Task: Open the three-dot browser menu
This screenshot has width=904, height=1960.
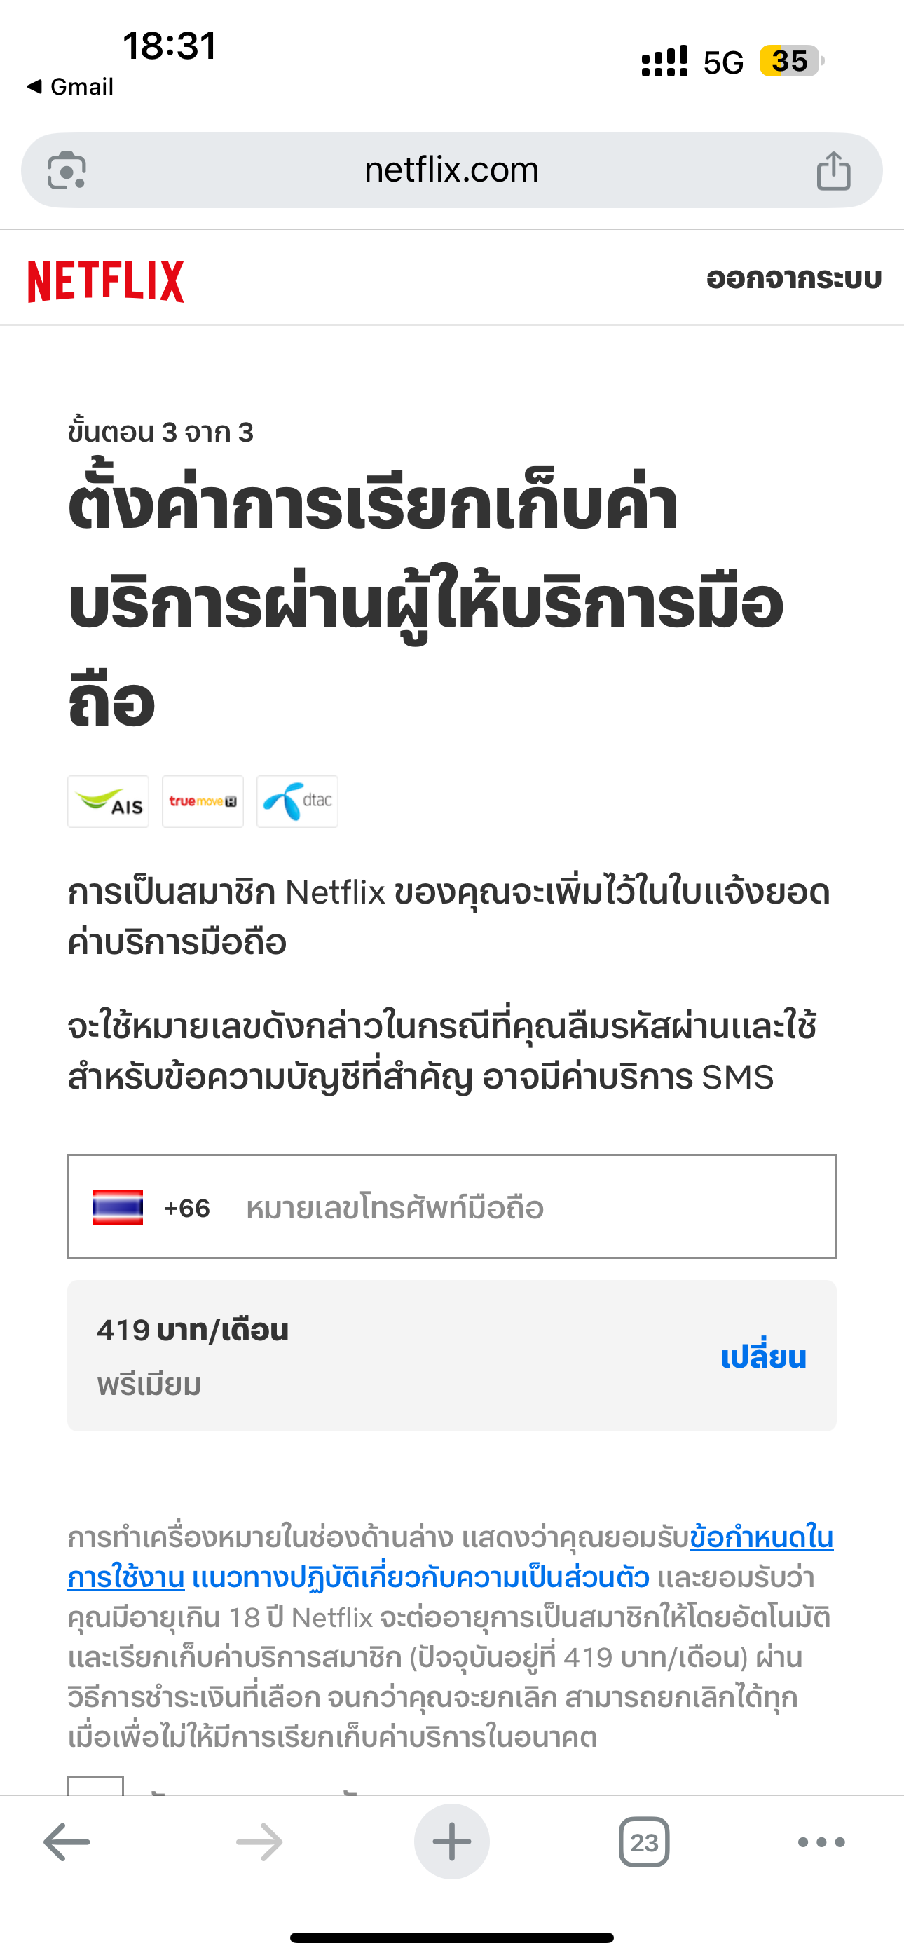Action: (822, 1842)
